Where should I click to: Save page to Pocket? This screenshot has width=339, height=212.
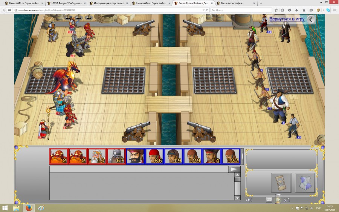[290, 10]
